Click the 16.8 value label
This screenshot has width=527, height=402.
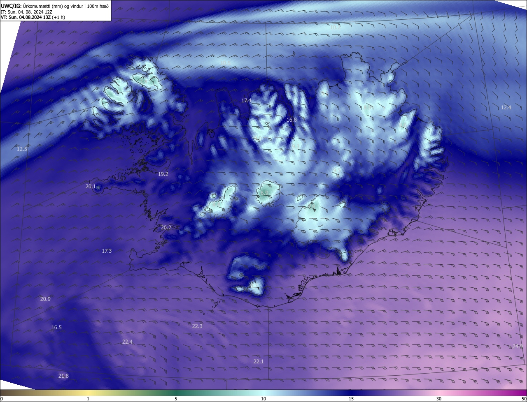tap(291, 120)
